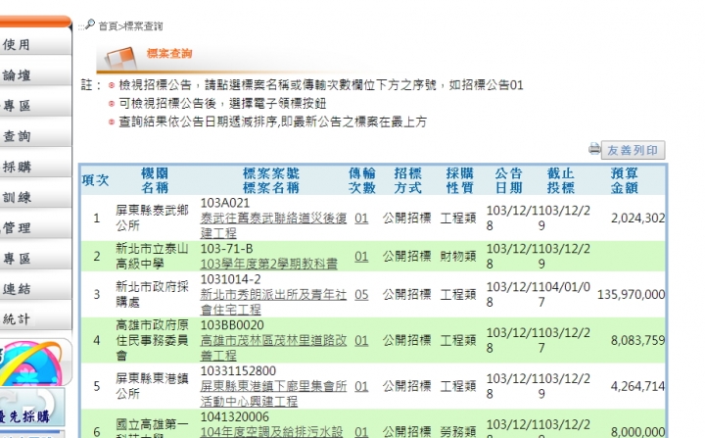Viewport: 705px width, 438px height.
Task: Click agency name 屏東縣東港鎮公所
Action: coord(152,386)
